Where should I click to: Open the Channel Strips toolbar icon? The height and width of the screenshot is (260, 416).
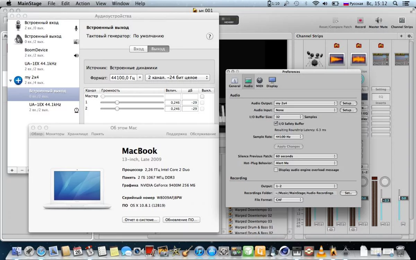pyautogui.click(x=402, y=21)
